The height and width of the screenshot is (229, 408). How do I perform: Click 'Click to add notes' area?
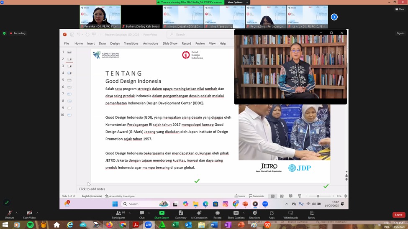(x=92, y=189)
